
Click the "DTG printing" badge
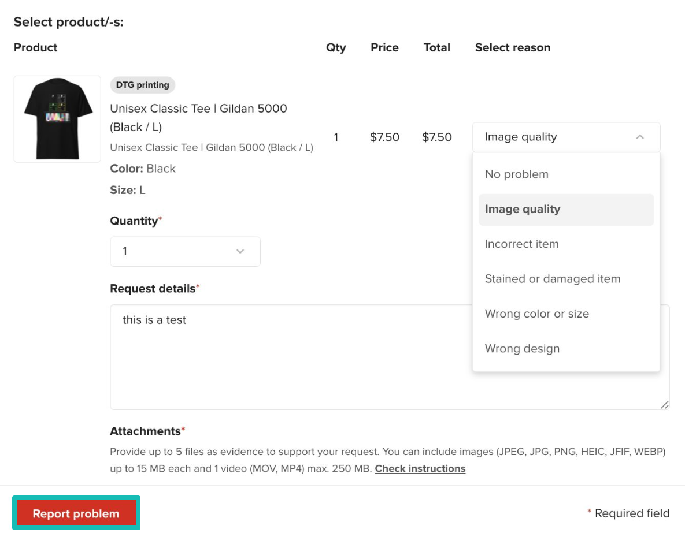[142, 85]
